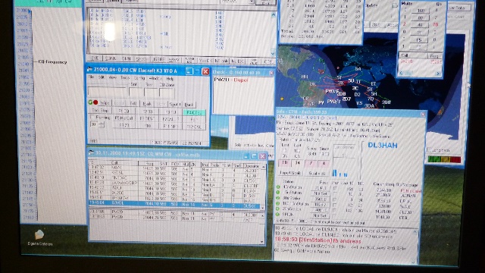Viewport: 485px width, 273px height.
Task: Open the Tools menu in the entry window
Action: (125, 77)
